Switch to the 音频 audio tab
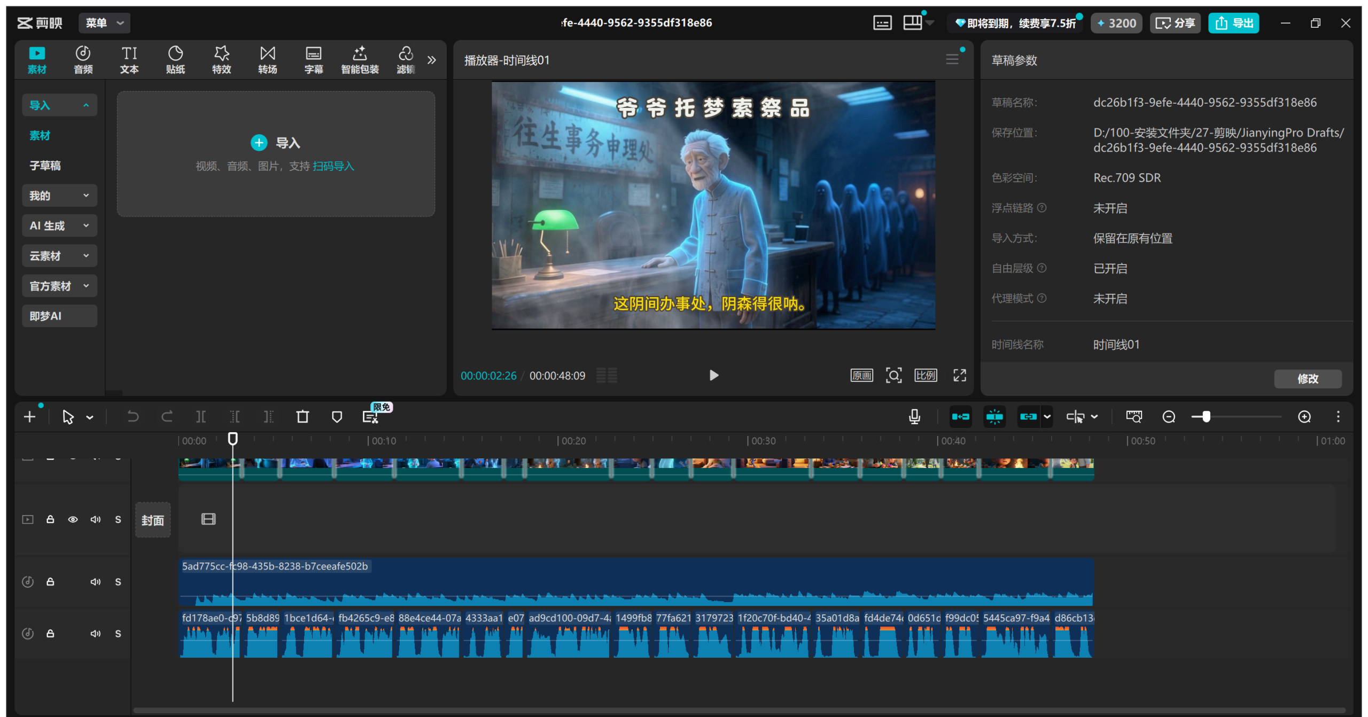The width and height of the screenshot is (1368, 717). pyautogui.click(x=83, y=60)
